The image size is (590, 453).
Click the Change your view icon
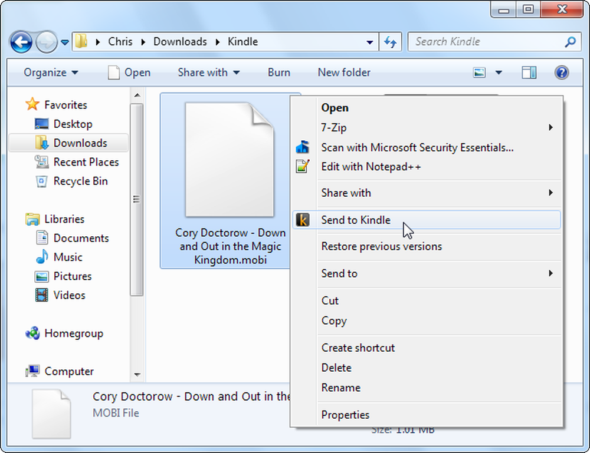point(479,72)
